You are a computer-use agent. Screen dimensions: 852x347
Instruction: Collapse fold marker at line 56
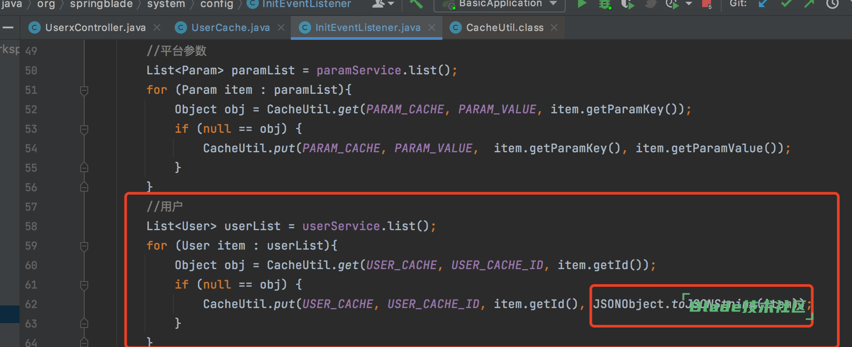tap(84, 187)
